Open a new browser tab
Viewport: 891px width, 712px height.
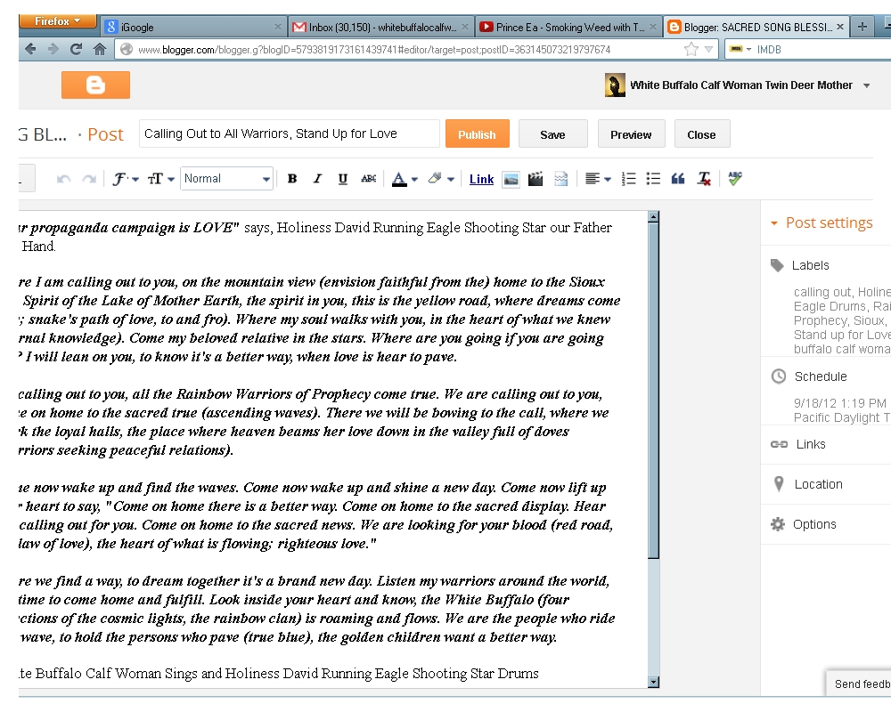862,27
